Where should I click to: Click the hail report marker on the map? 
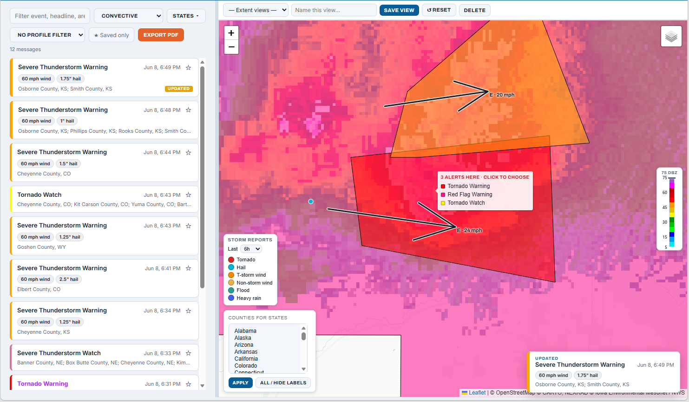pos(311,201)
